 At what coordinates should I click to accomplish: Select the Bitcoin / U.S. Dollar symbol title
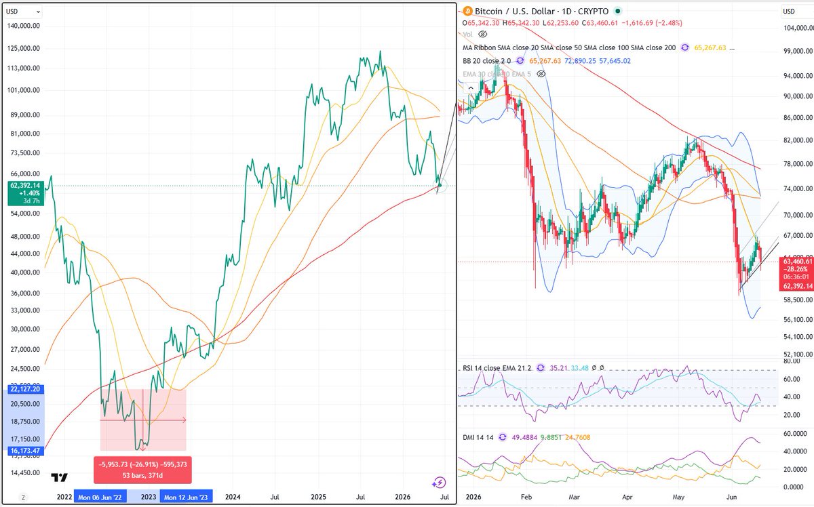541,12
